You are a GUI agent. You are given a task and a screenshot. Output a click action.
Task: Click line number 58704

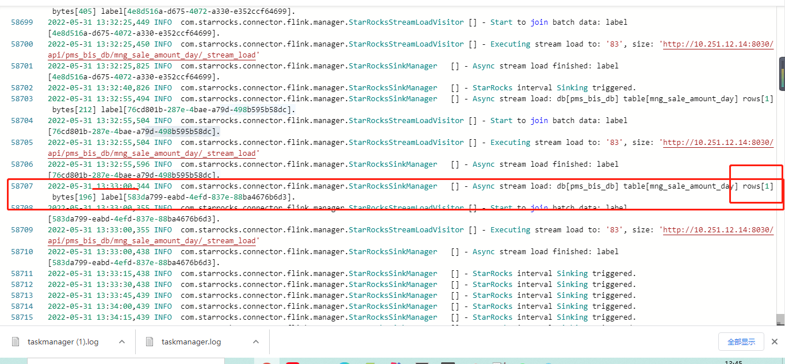[22, 120]
